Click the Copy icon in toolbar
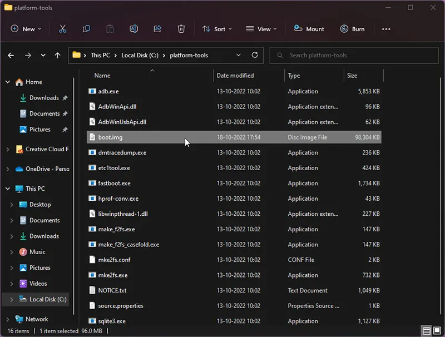This screenshot has width=445, height=337. (x=86, y=29)
